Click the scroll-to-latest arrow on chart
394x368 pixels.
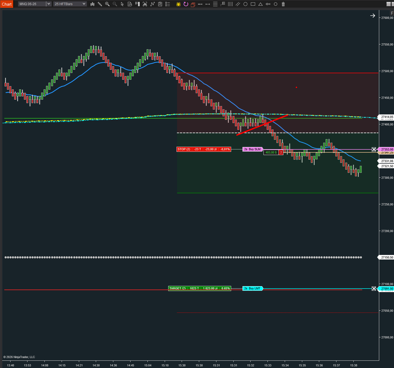373,15
